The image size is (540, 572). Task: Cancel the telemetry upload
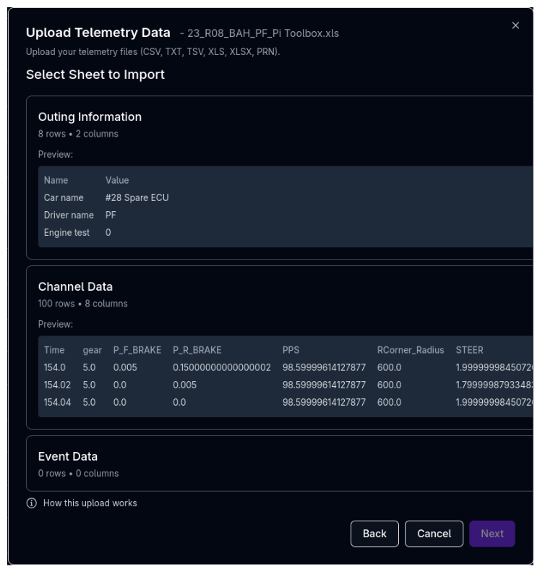click(434, 534)
